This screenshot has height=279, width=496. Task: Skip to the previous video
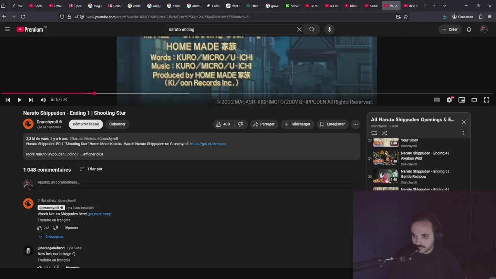tap(8, 100)
